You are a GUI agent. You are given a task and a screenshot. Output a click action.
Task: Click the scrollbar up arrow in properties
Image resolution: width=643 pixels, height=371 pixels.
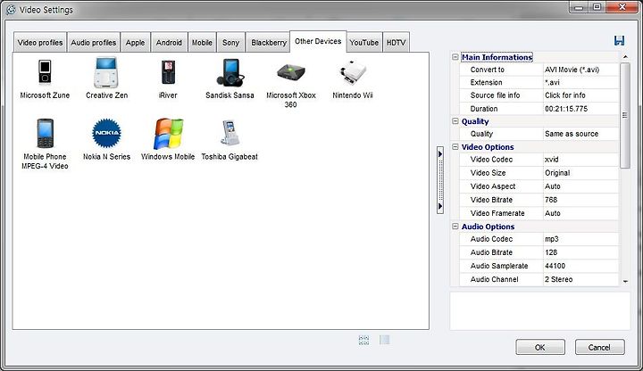(x=625, y=56)
